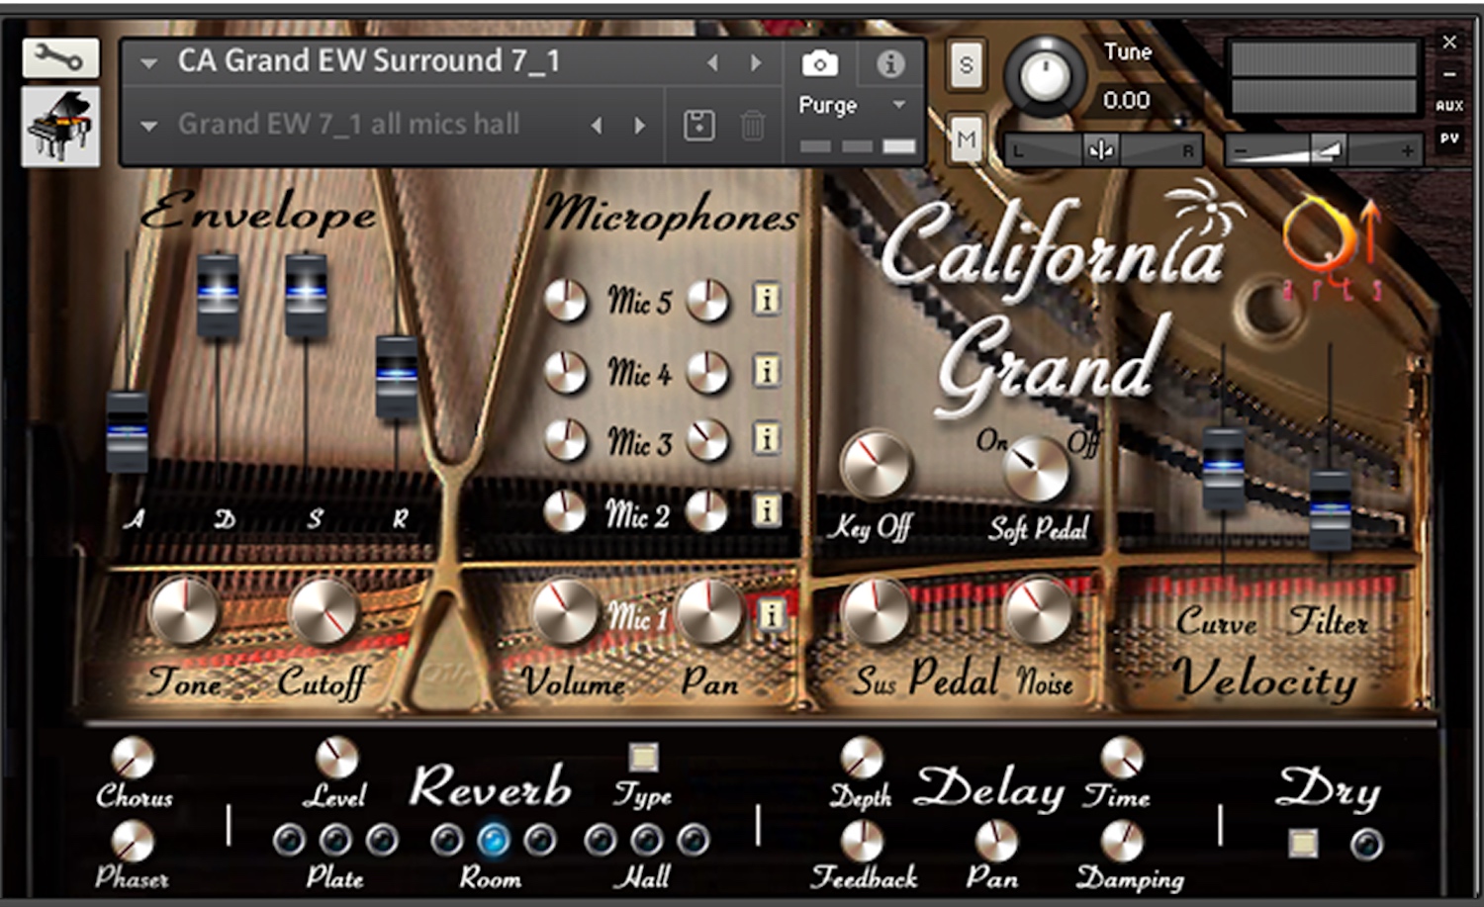Click the camera snapshot icon

click(821, 61)
